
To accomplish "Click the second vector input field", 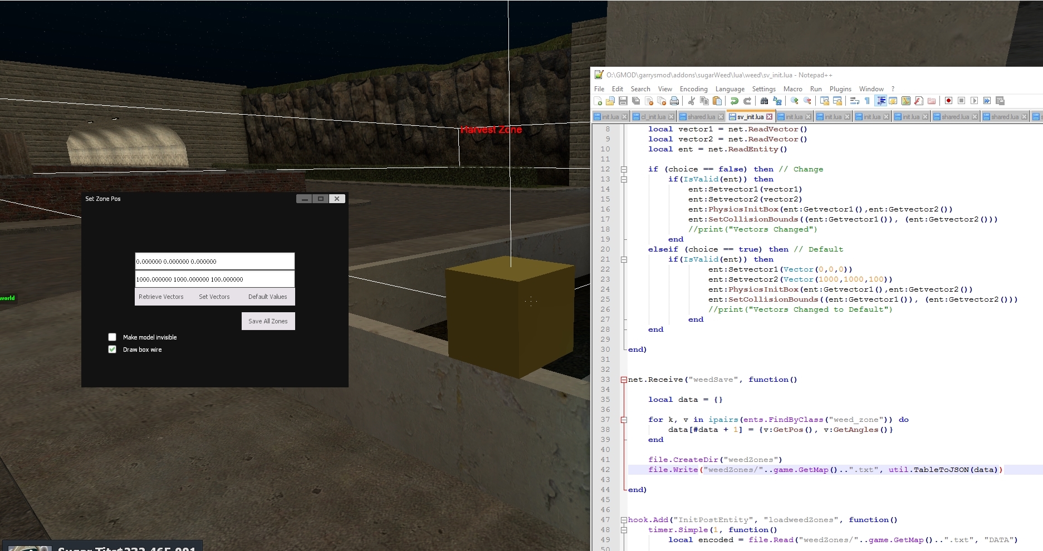I will (x=214, y=279).
